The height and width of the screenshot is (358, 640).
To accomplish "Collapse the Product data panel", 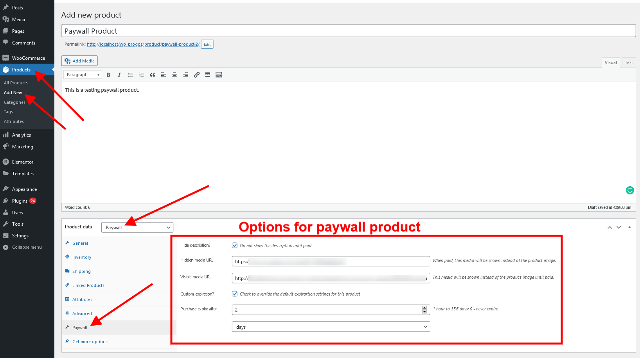I will click(x=629, y=227).
